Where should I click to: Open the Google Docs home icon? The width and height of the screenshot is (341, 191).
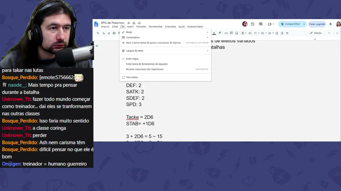pyautogui.click(x=96, y=24)
